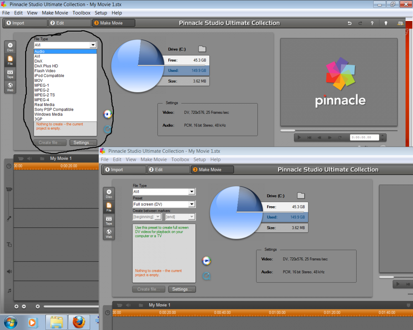Open Make Movie menu in front window
The width and height of the screenshot is (413, 330).
pos(153,159)
